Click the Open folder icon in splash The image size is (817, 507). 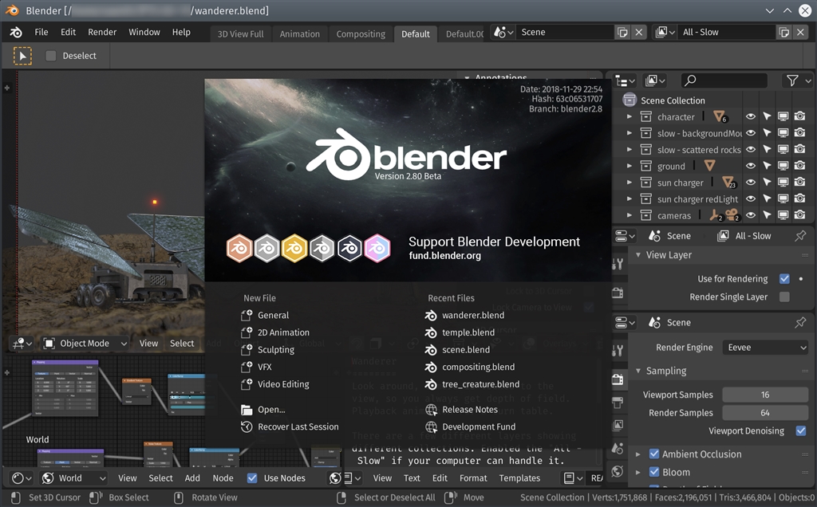(247, 410)
